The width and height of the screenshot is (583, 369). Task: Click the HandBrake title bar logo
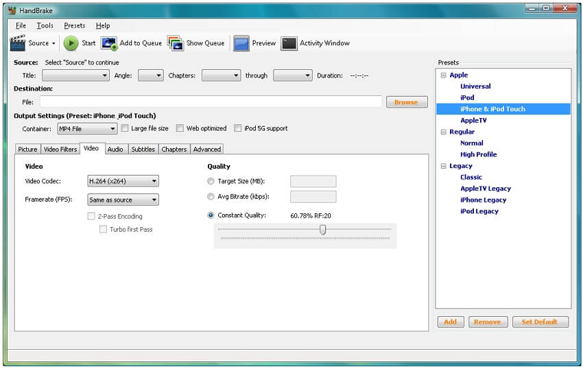click(x=12, y=10)
